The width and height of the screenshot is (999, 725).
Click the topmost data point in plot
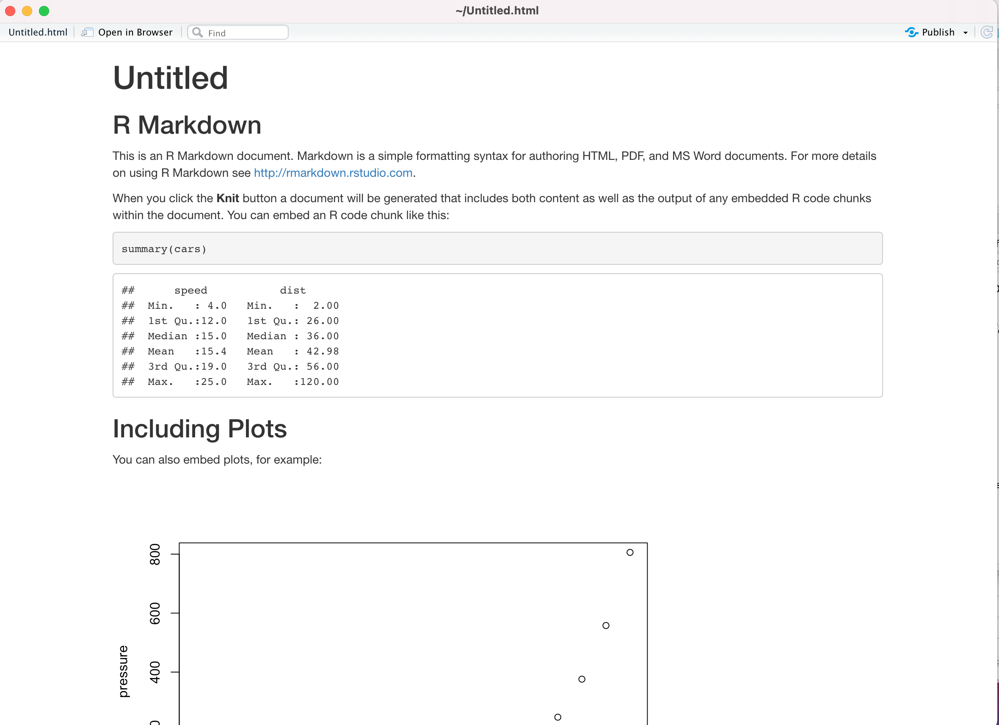click(630, 552)
